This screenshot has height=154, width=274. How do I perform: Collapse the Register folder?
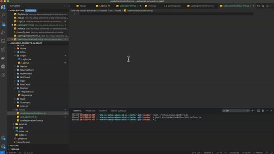24,88
